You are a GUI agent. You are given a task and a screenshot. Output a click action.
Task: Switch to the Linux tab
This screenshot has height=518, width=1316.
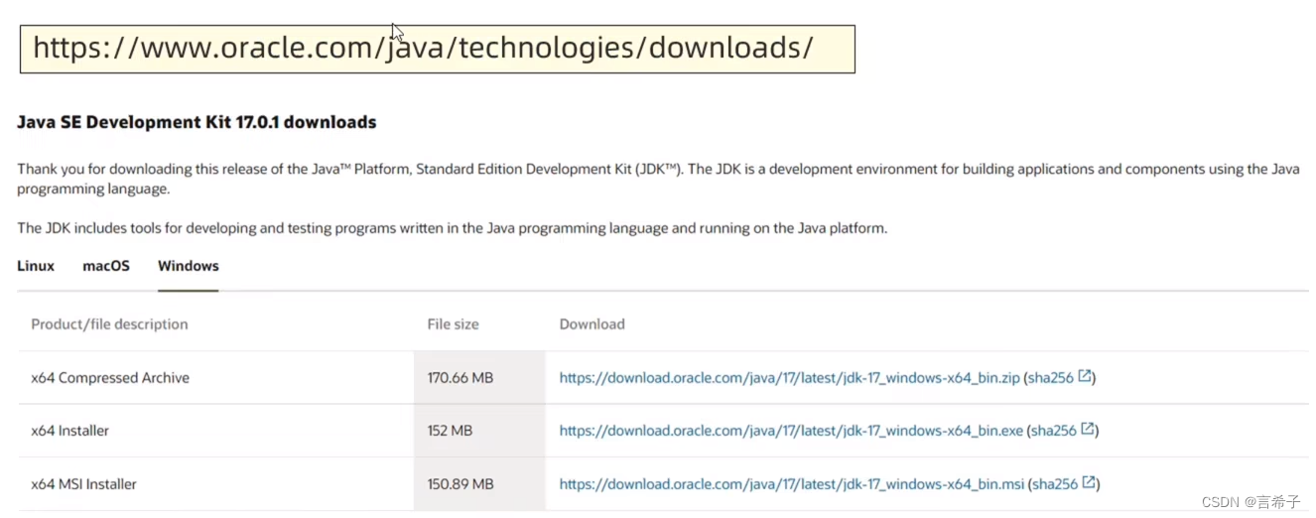coord(36,266)
